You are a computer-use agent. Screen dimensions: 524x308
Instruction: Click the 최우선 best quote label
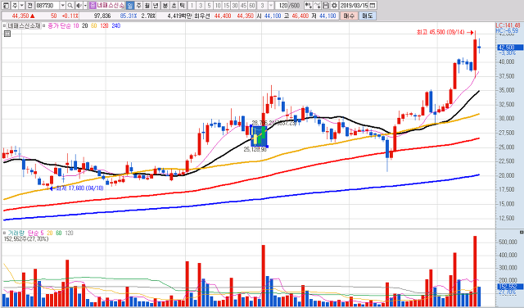point(202,16)
